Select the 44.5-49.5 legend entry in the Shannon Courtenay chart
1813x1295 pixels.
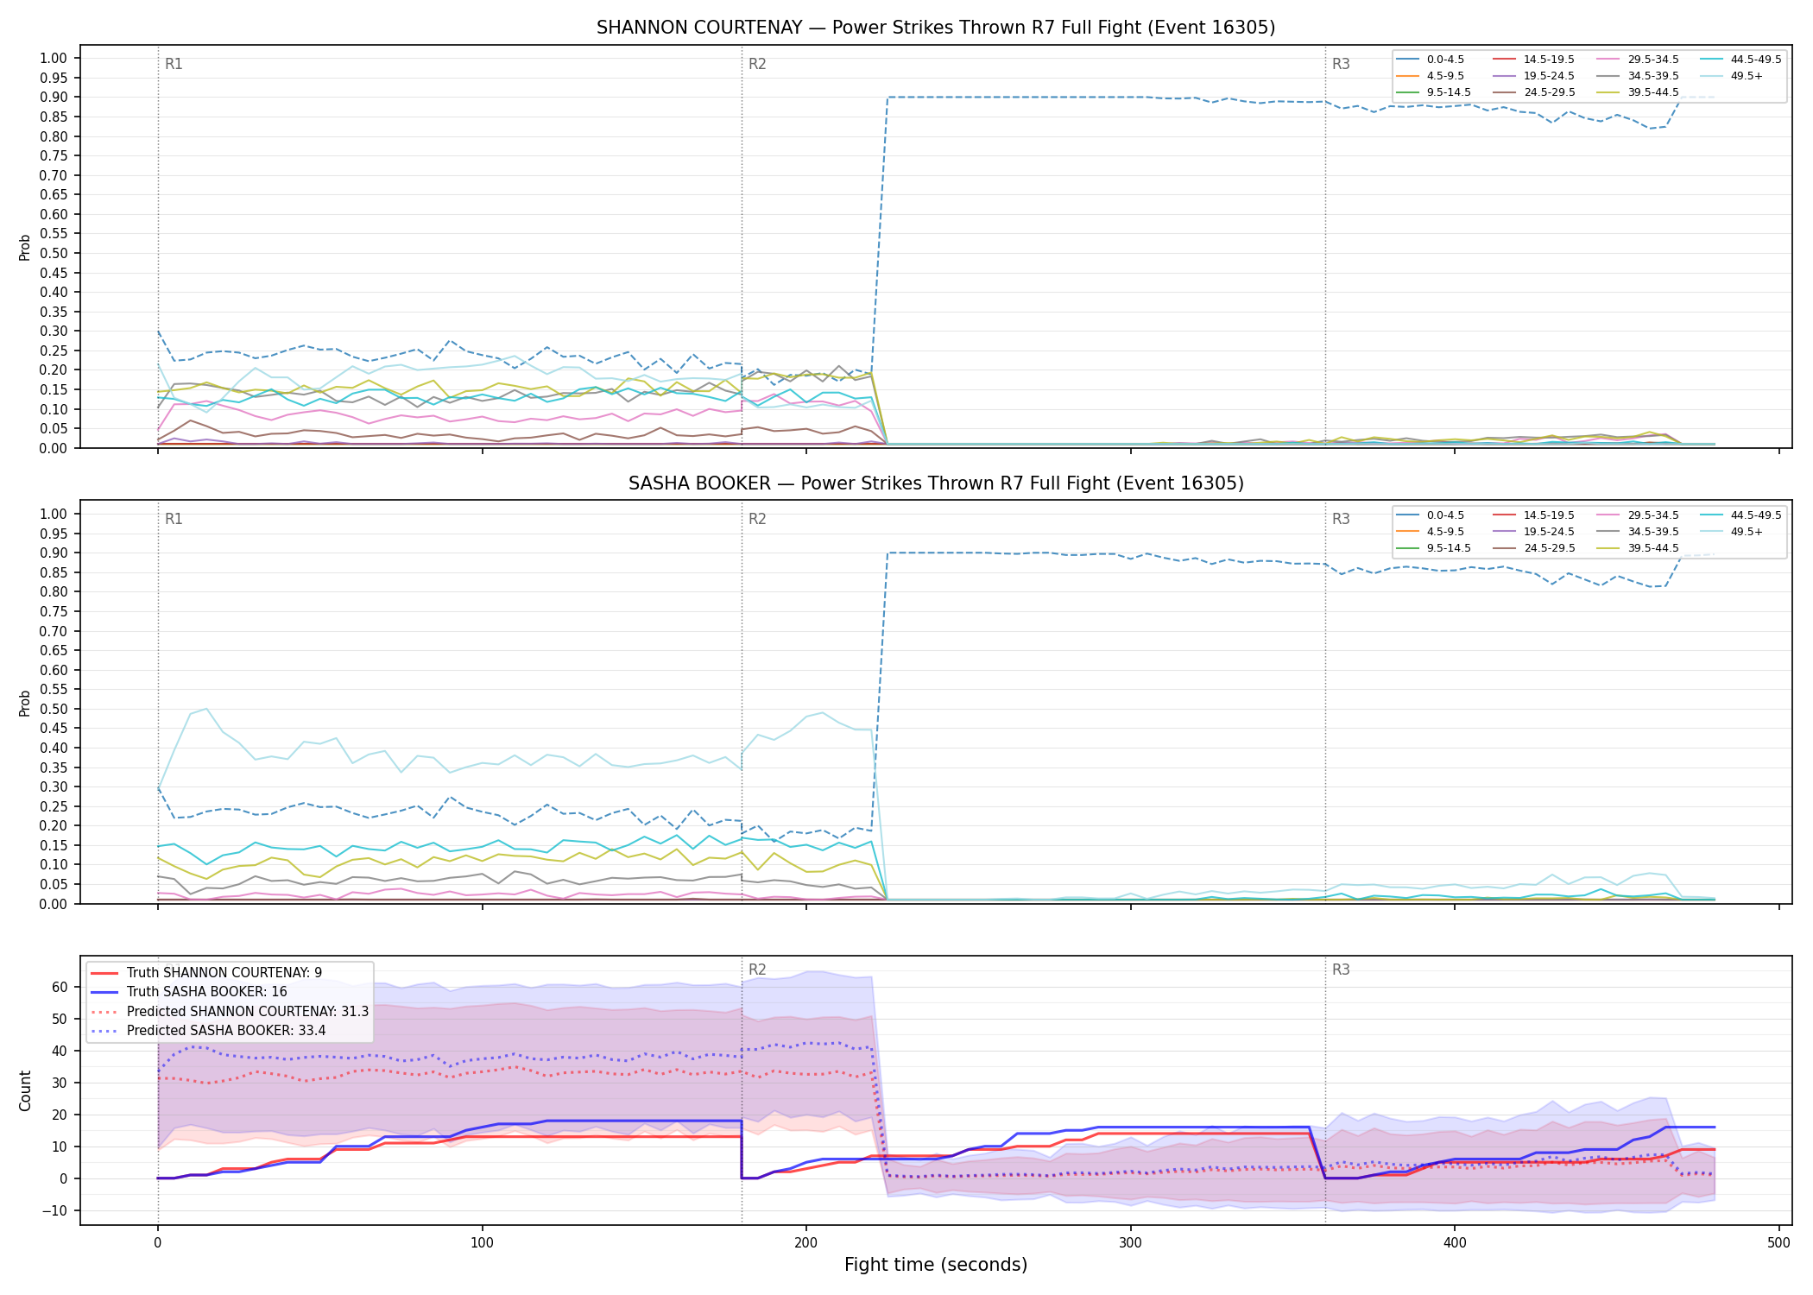pos(1741,60)
